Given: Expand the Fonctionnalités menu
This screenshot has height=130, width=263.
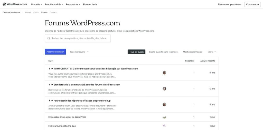Looking at the screenshot, I should [x=54, y=5].
